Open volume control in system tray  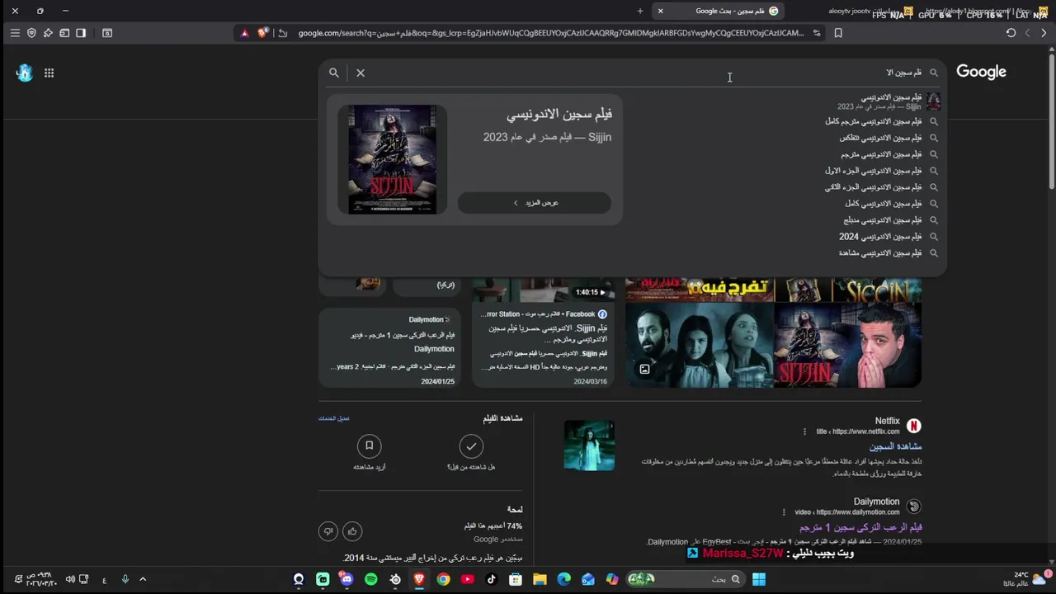(71, 579)
